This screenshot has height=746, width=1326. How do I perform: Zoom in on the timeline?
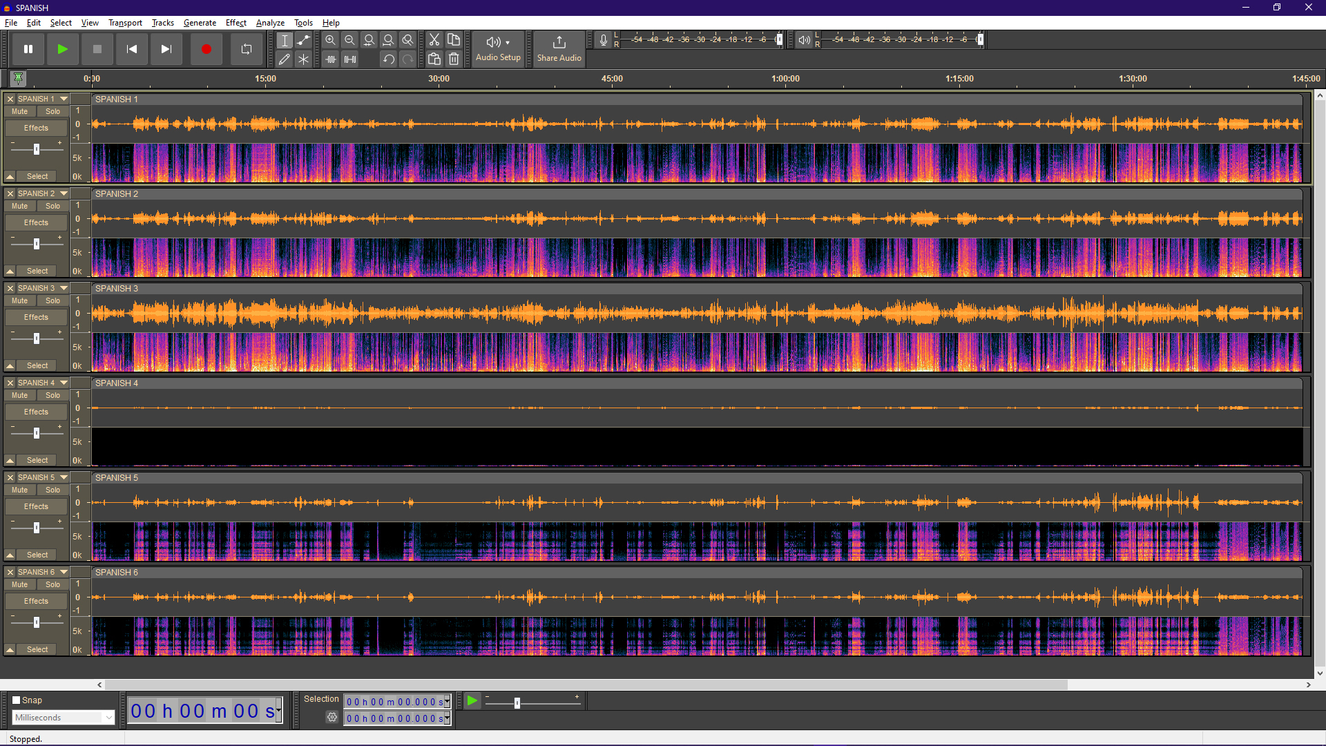coord(331,40)
